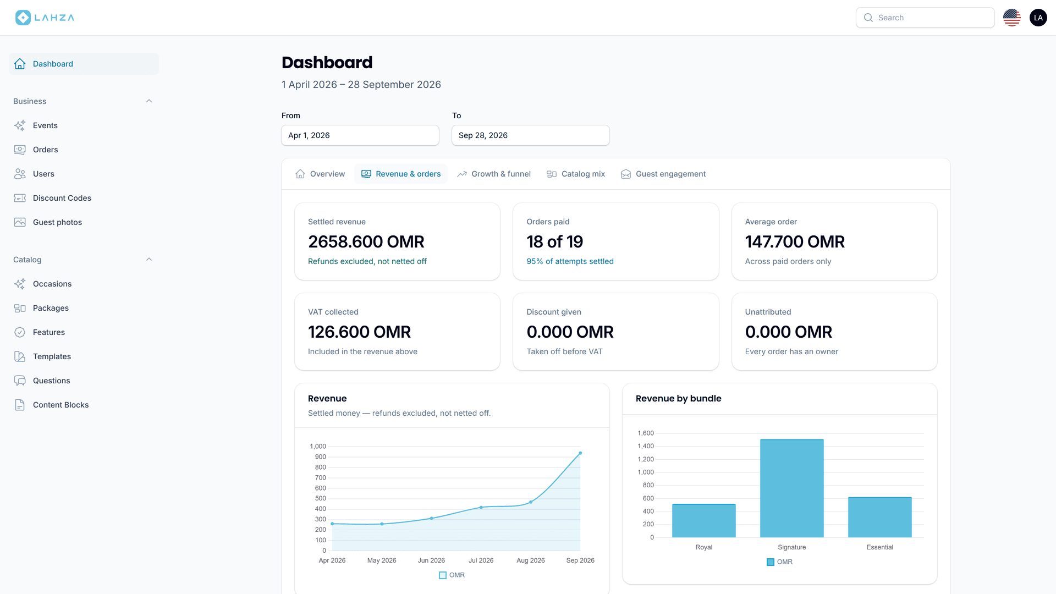1056x594 pixels.
Task: Click the Signature bar in bundle chart
Action: pyautogui.click(x=792, y=488)
